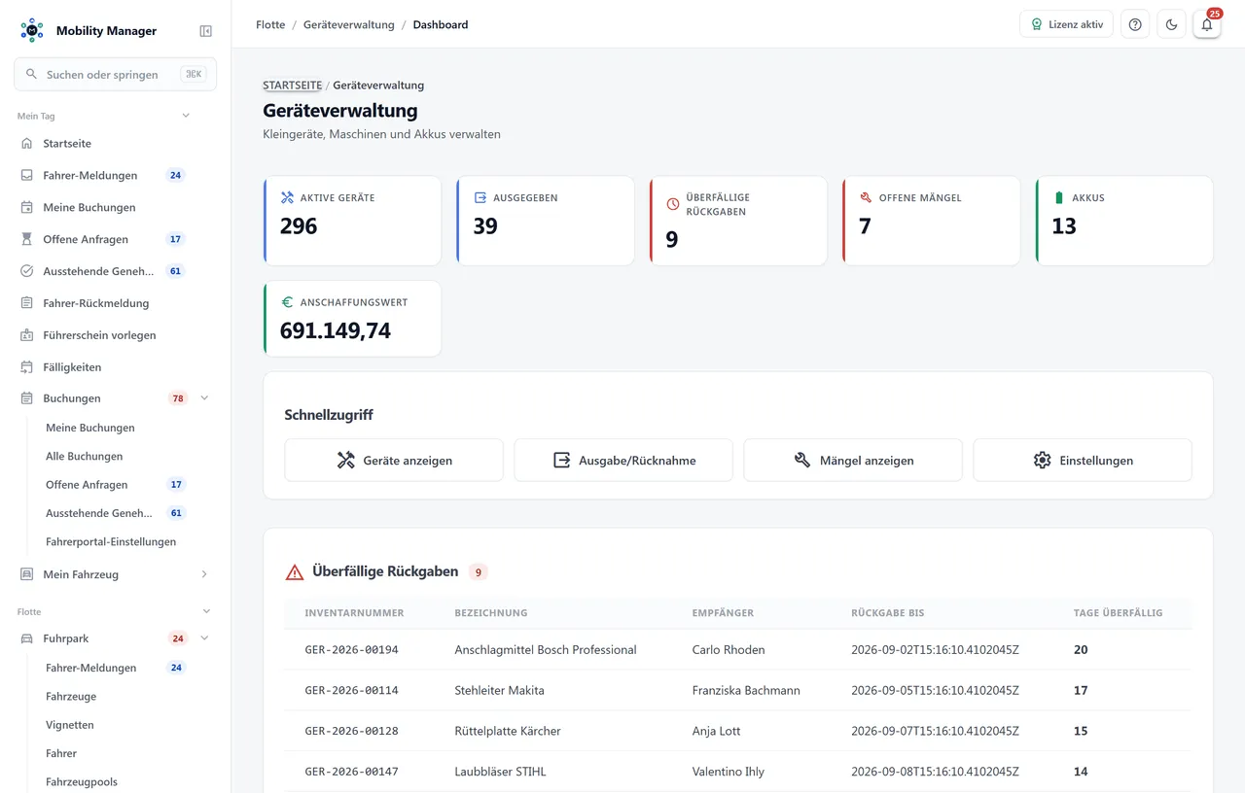This screenshot has width=1245, height=793.
Task: Open Einstellungen from Schnellzugriff
Action: coord(1083,461)
